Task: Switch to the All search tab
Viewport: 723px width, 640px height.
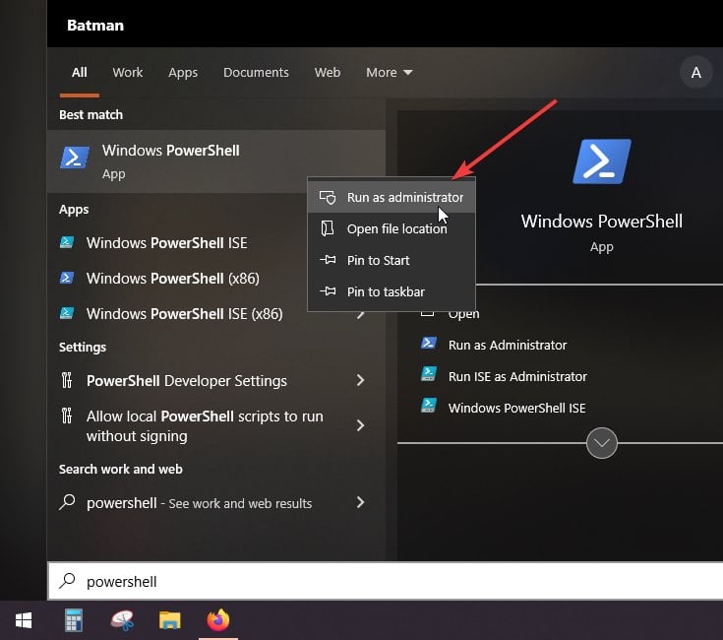Action: 80,73
